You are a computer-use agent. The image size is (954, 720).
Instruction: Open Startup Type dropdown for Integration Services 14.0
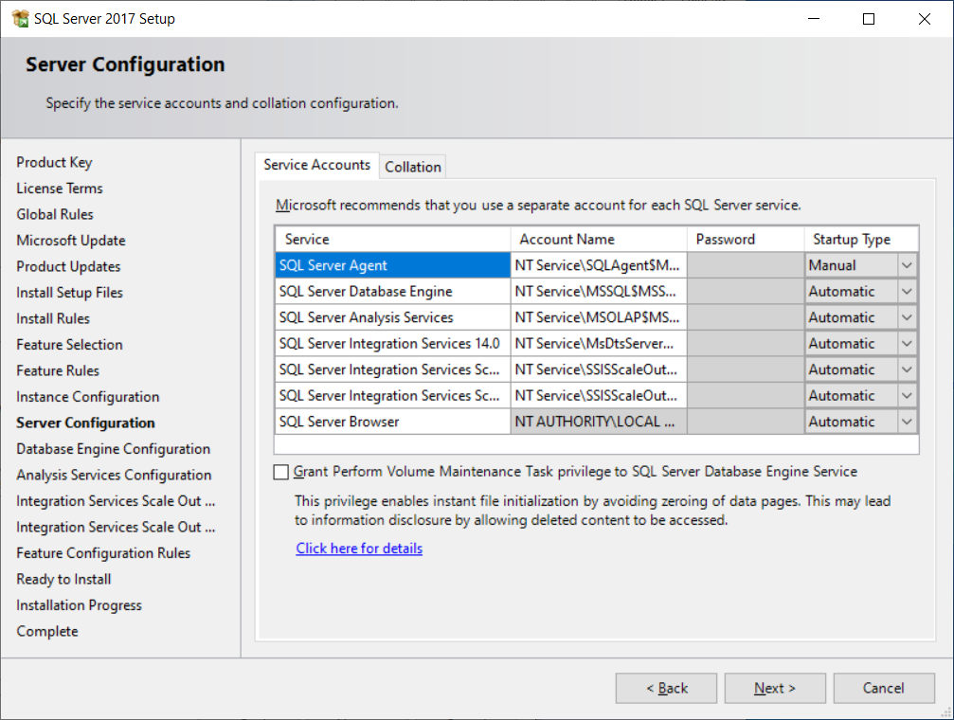click(908, 344)
